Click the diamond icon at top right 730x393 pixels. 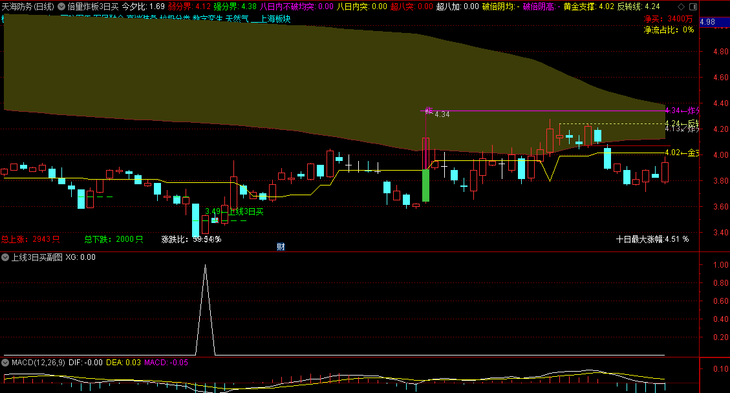(681, 6)
